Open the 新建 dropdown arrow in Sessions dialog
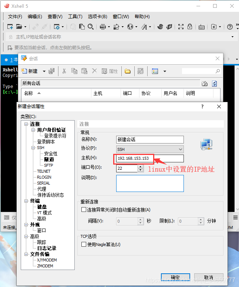 pos(44,71)
